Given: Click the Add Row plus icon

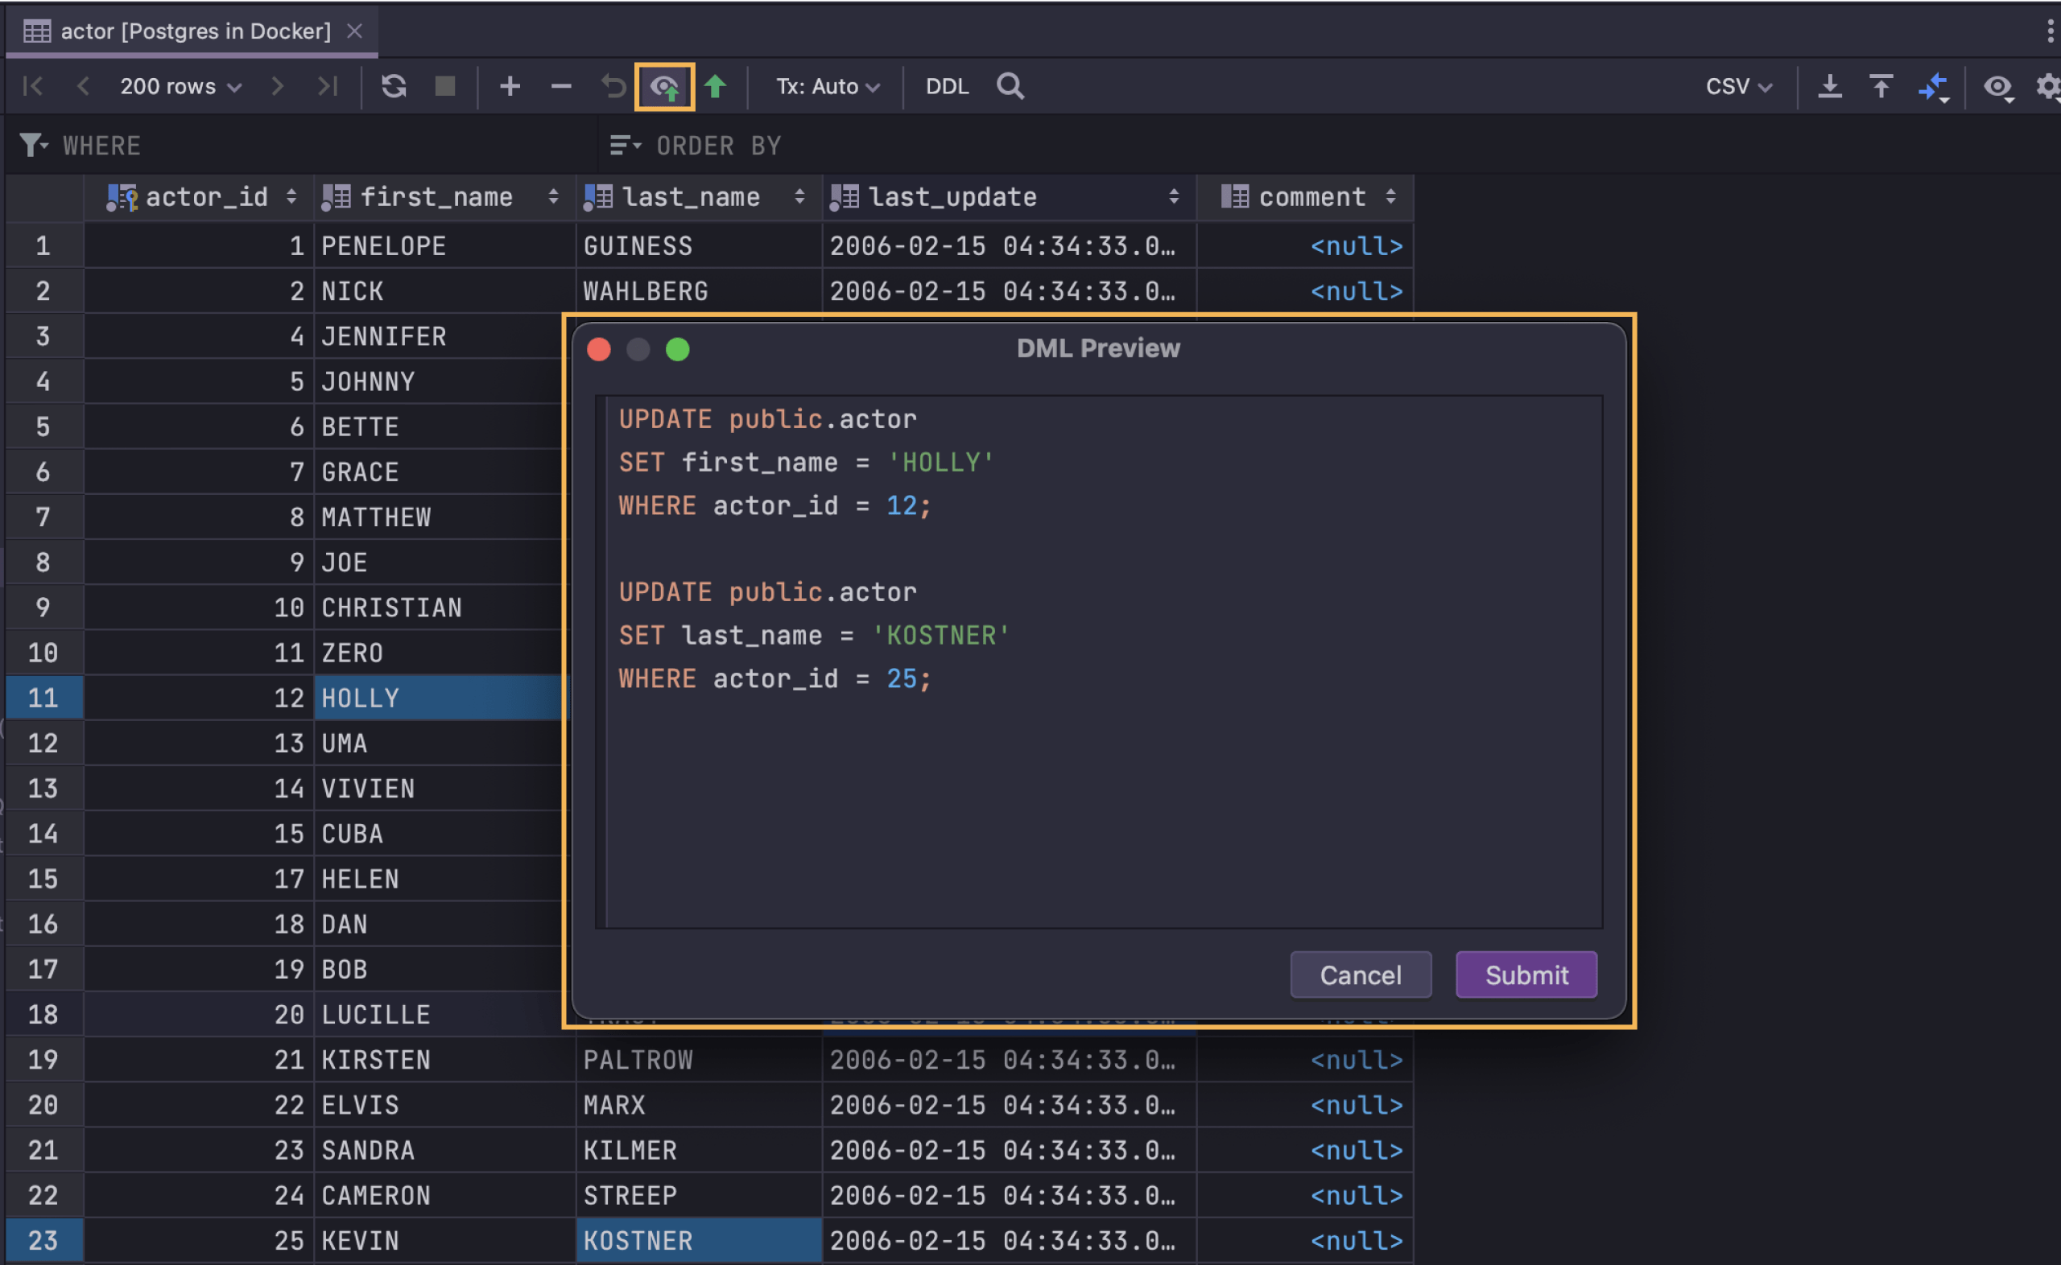Looking at the screenshot, I should click(x=510, y=86).
